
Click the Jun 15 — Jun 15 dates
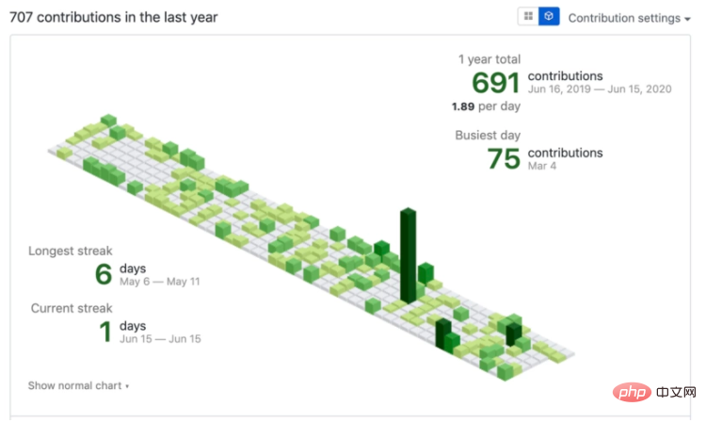tap(160, 339)
